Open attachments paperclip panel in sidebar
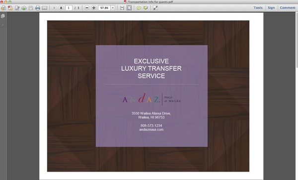The image size is (298, 180). coord(3,25)
